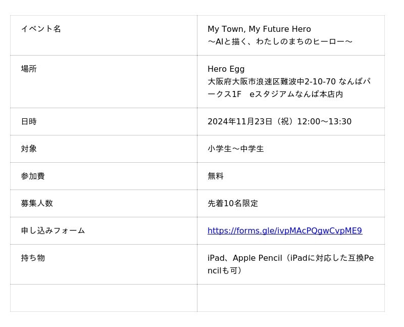Click the empty bottom-right table cell
This screenshot has height=327, width=404.
290,298
